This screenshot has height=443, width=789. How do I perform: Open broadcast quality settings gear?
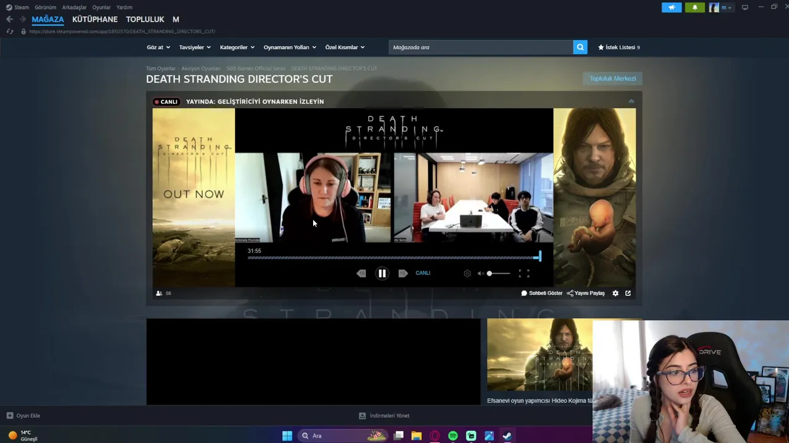[467, 274]
